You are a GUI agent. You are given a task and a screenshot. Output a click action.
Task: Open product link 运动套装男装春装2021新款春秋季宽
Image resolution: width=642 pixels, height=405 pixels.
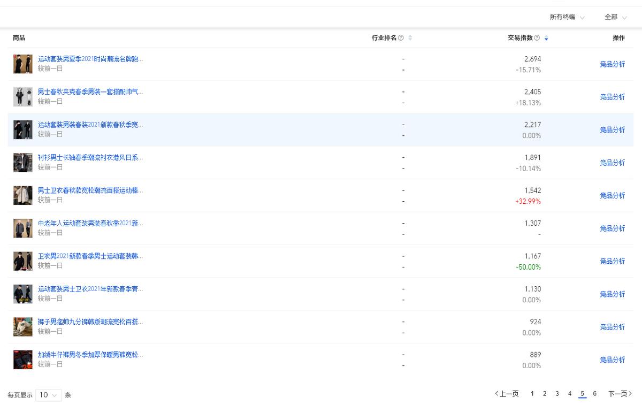pyautogui.click(x=90, y=125)
